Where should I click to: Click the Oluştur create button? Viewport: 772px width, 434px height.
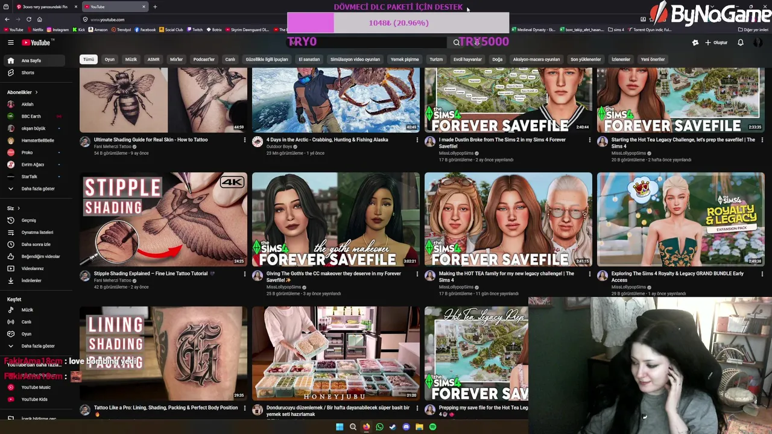point(717,43)
